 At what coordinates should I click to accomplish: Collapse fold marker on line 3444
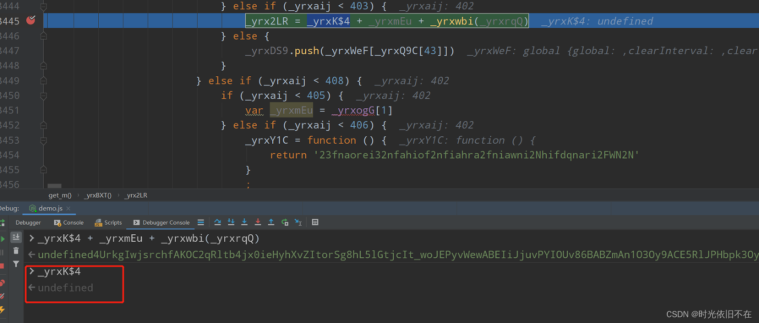click(44, 7)
